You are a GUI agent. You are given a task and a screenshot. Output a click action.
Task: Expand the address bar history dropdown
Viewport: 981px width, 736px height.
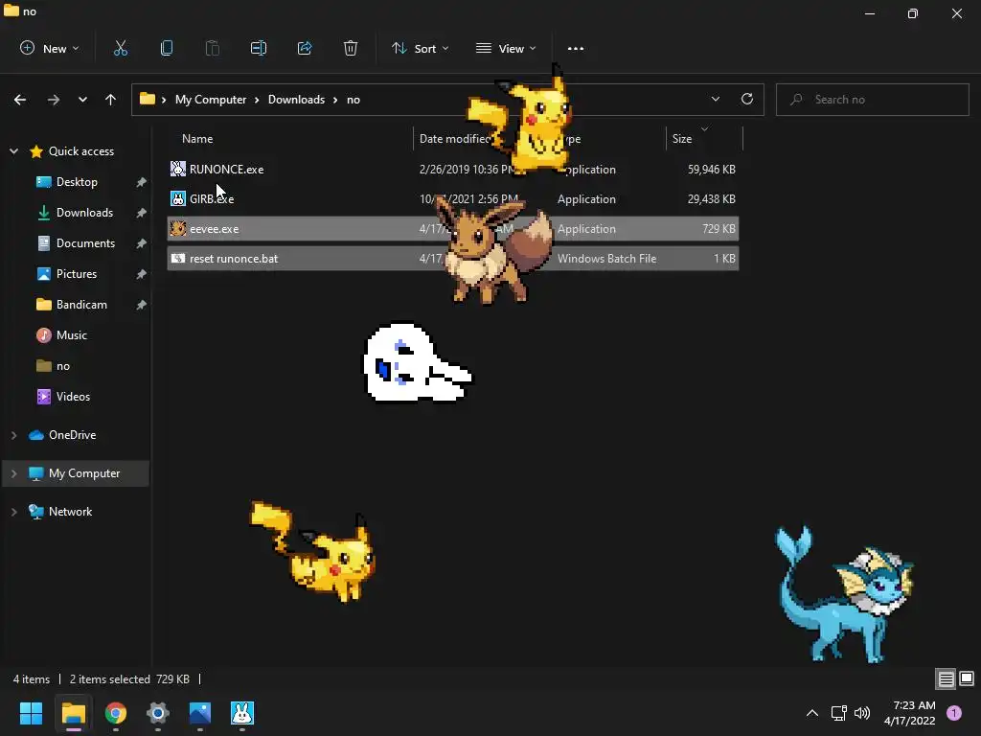(x=715, y=99)
